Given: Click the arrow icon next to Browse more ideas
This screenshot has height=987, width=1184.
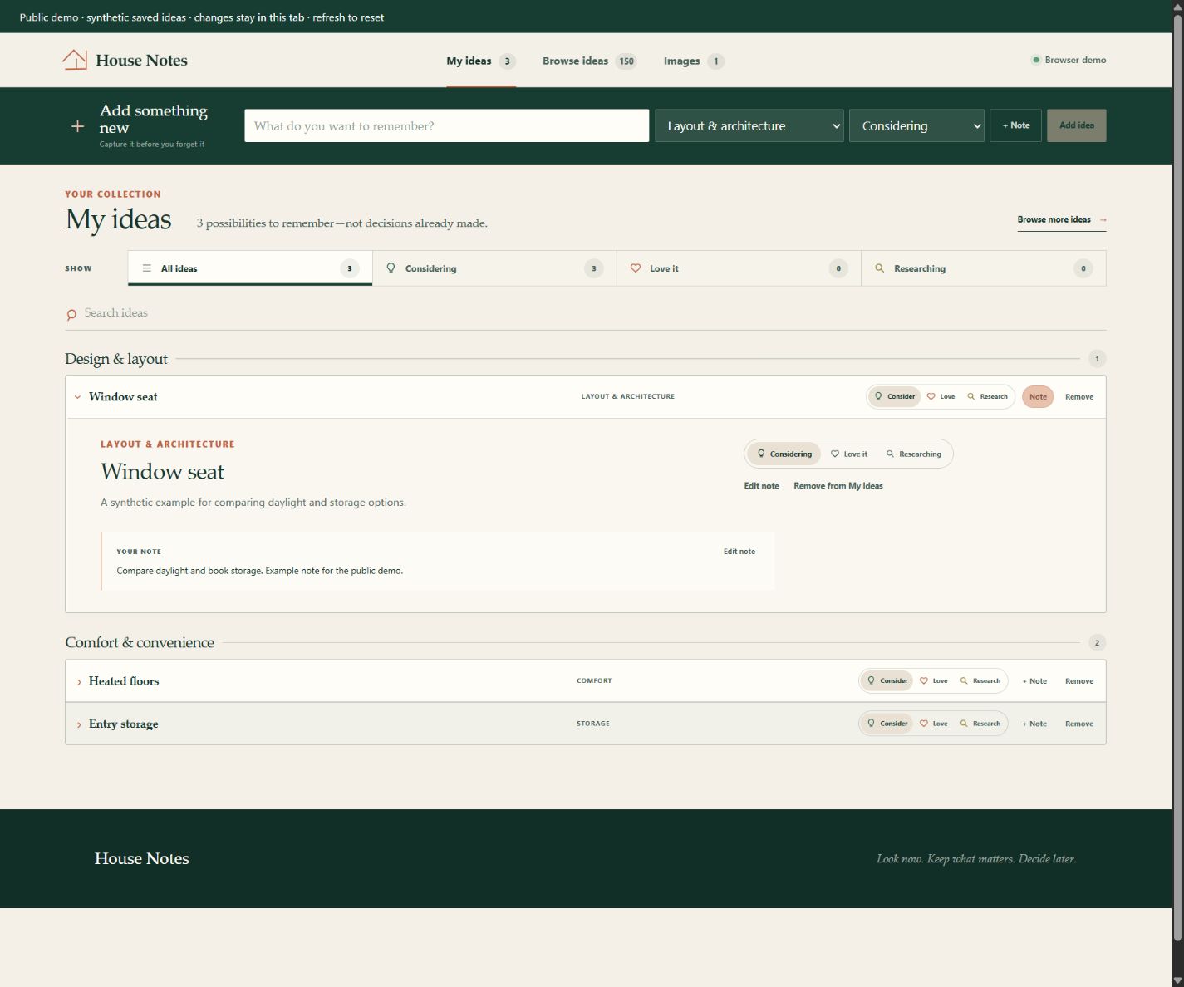Looking at the screenshot, I should pyautogui.click(x=1103, y=220).
